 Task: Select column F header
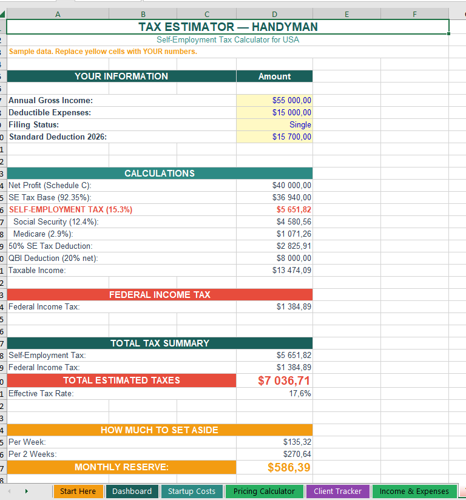click(414, 15)
